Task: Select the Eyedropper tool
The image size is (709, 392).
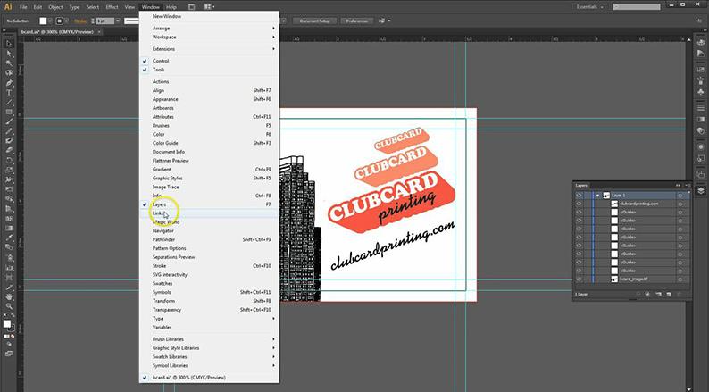Action: pyautogui.click(x=9, y=238)
